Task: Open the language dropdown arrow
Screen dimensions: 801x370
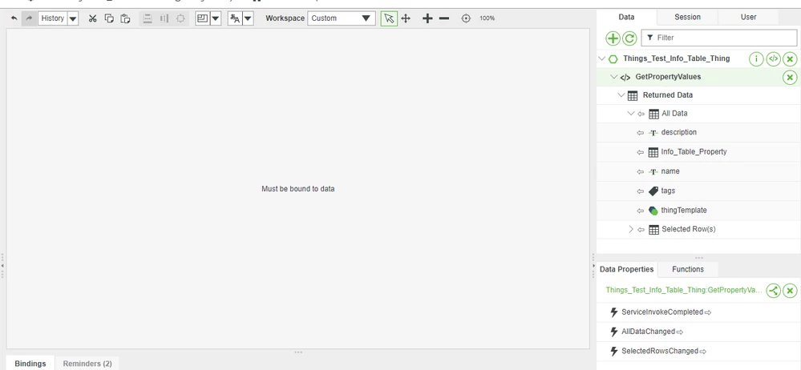Action: (x=248, y=18)
